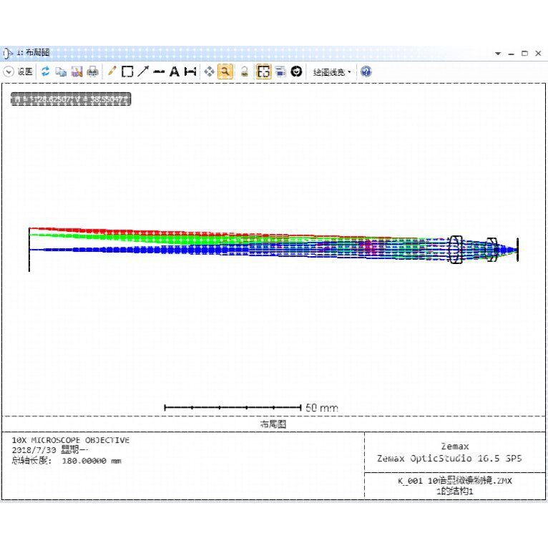
Task: Select the pencil annotation tool
Action: point(112,72)
